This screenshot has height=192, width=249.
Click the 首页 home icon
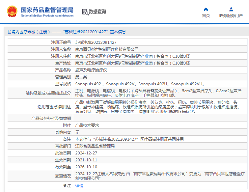coord(206,9)
